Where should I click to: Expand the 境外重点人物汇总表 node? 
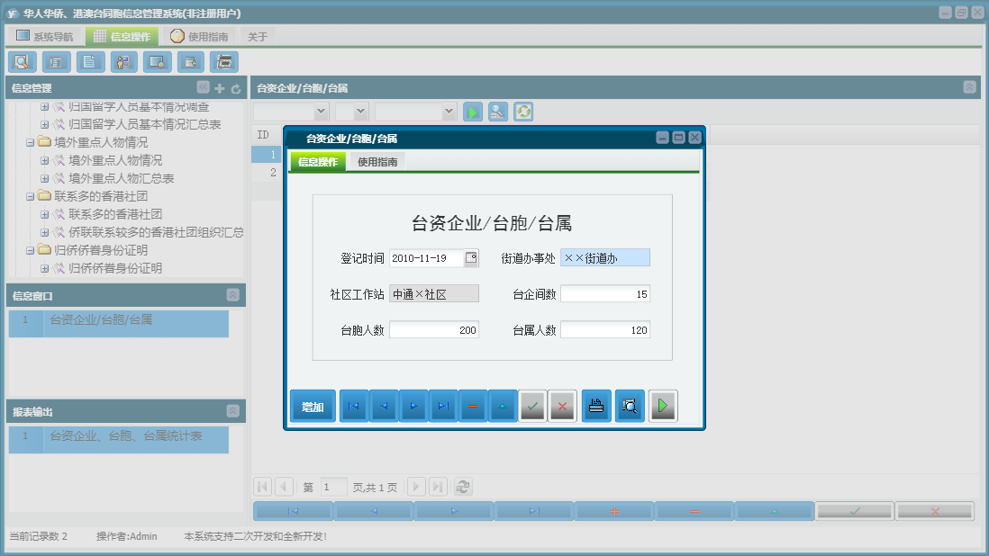coord(45,178)
